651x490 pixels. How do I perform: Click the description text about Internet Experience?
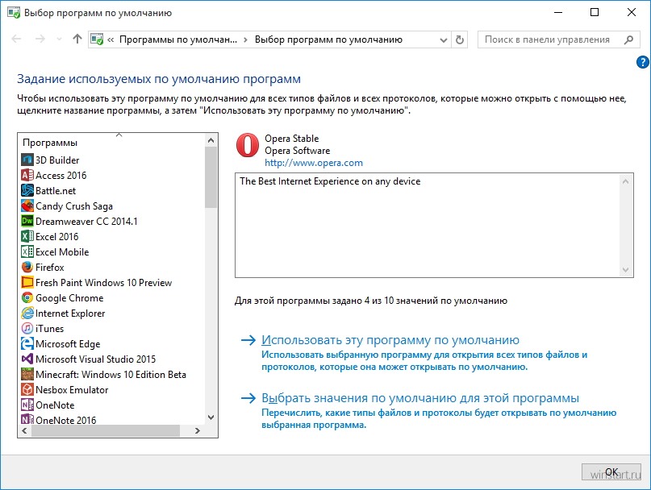coord(330,181)
